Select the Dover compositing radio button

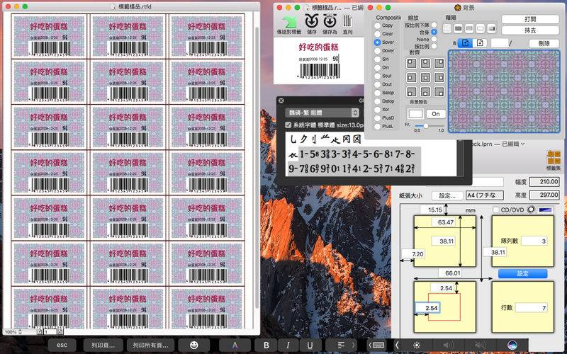(378, 51)
